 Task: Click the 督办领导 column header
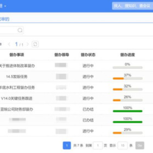tap(62, 55)
